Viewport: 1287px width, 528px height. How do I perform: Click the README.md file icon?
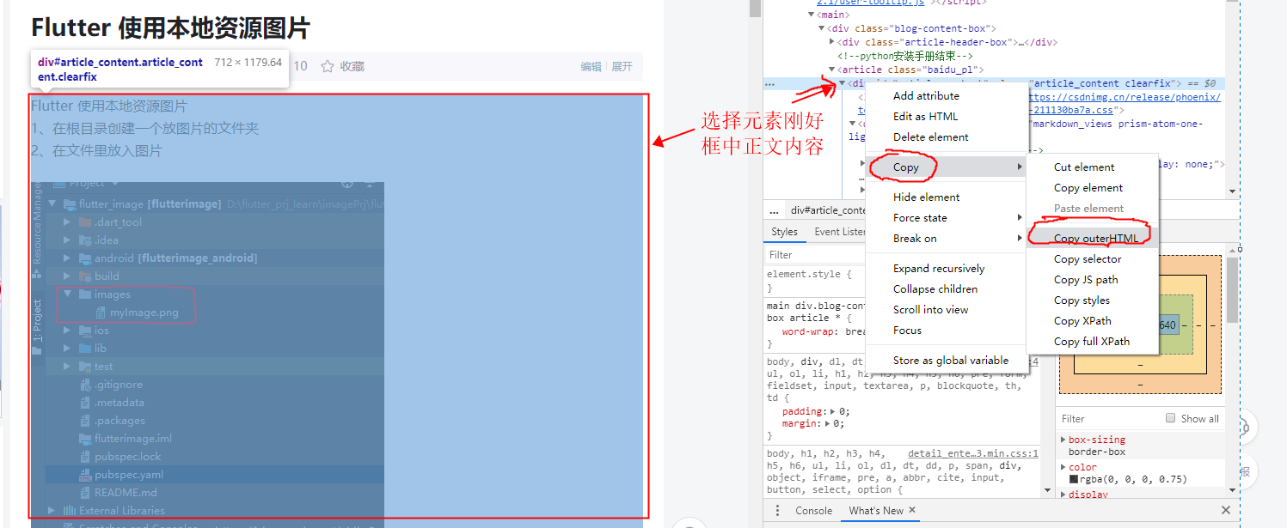point(85,493)
